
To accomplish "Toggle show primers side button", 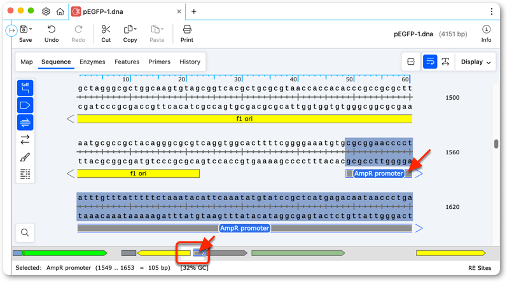I will 25,123.
